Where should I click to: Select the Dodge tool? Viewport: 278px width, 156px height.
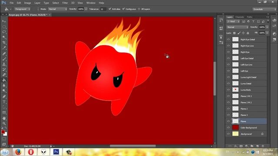(x=4, y=91)
